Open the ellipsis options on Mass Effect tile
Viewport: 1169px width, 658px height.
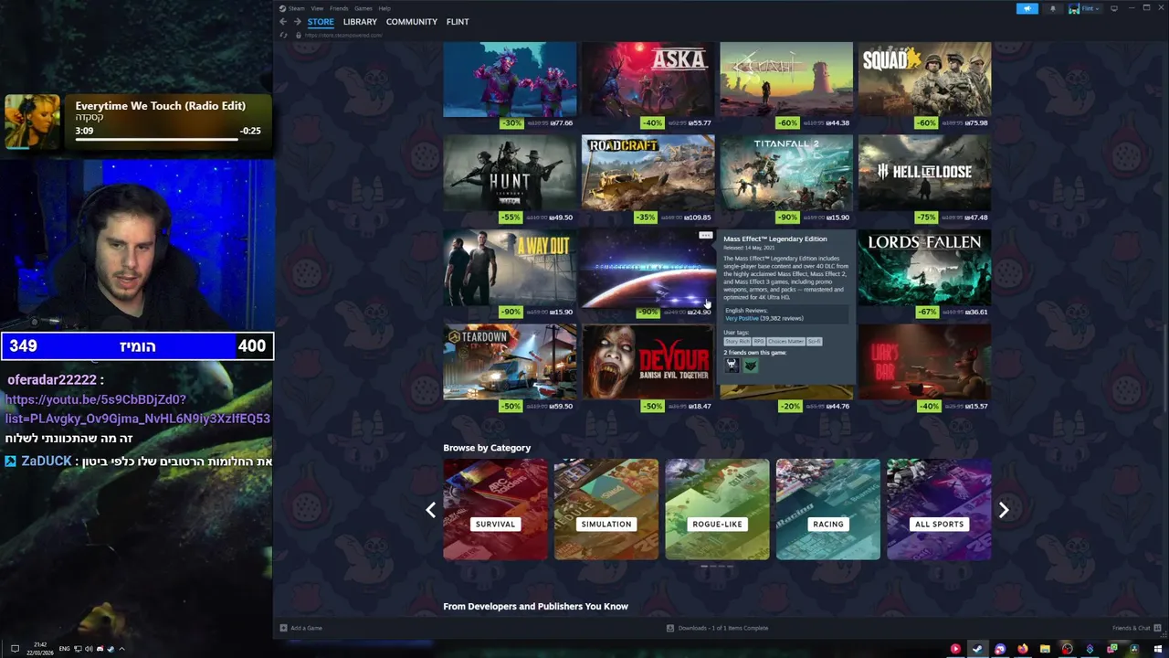(706, 236)
